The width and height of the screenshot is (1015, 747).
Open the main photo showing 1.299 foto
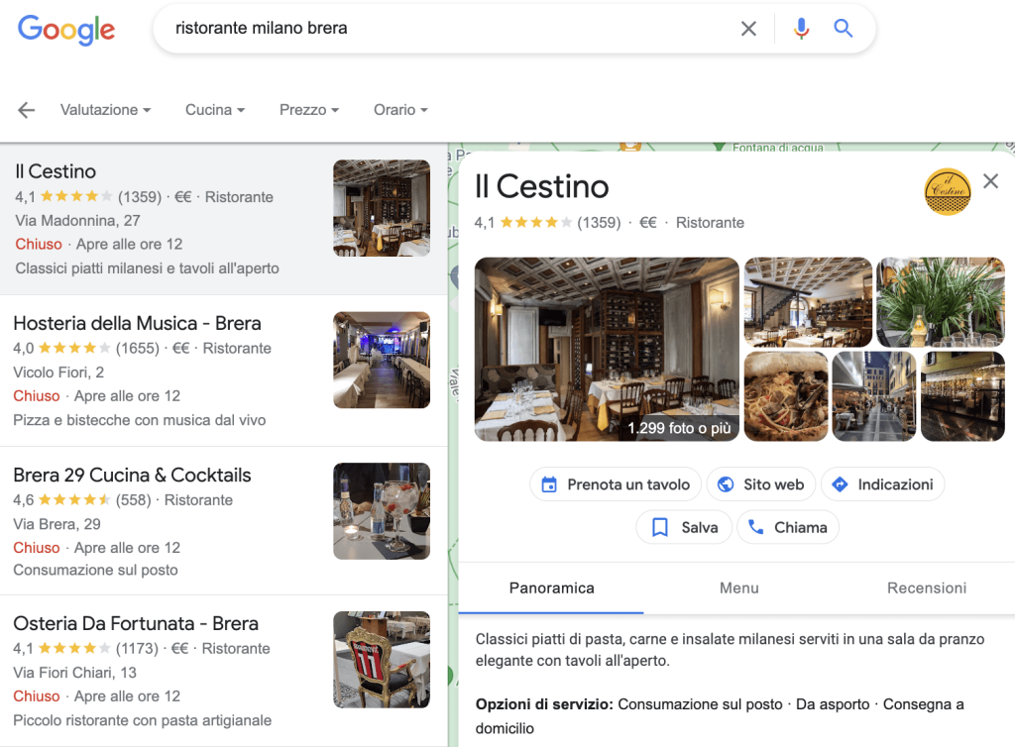point(607,349)
